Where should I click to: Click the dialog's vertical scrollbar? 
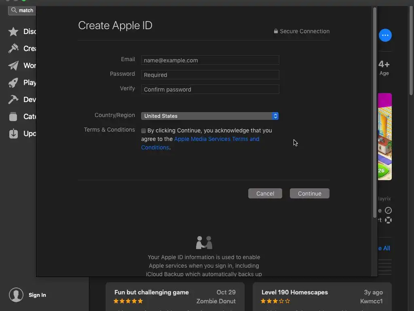tap(374, 113)
